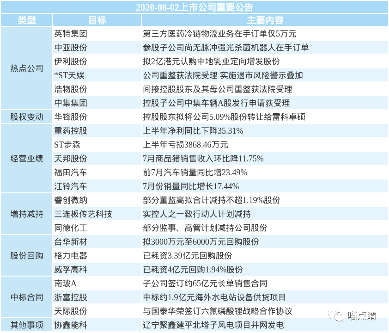Click 中标约1.9亿元海外水电站设备供货项目
The image size is (389, 333).
(214, 297)
